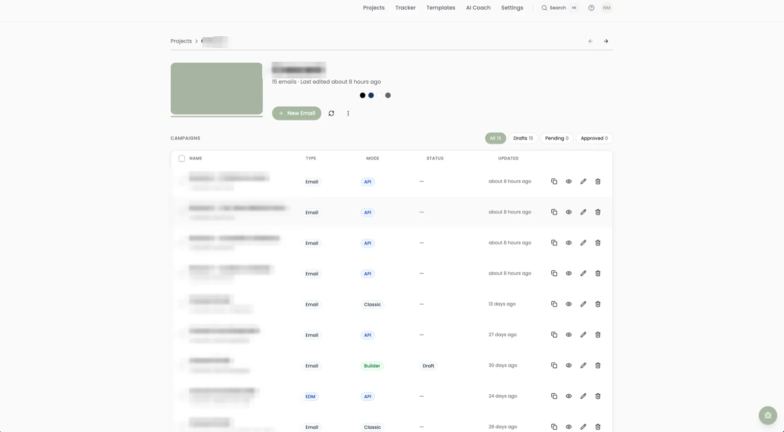The image size is (784, 432).
Task: Delete the EDM campaign from 24 days ago
Action: tap(598, 396)
